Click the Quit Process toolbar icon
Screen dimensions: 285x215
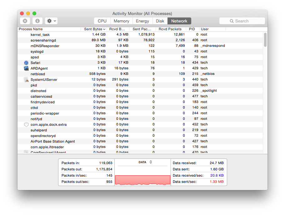(x=25, y=21)
